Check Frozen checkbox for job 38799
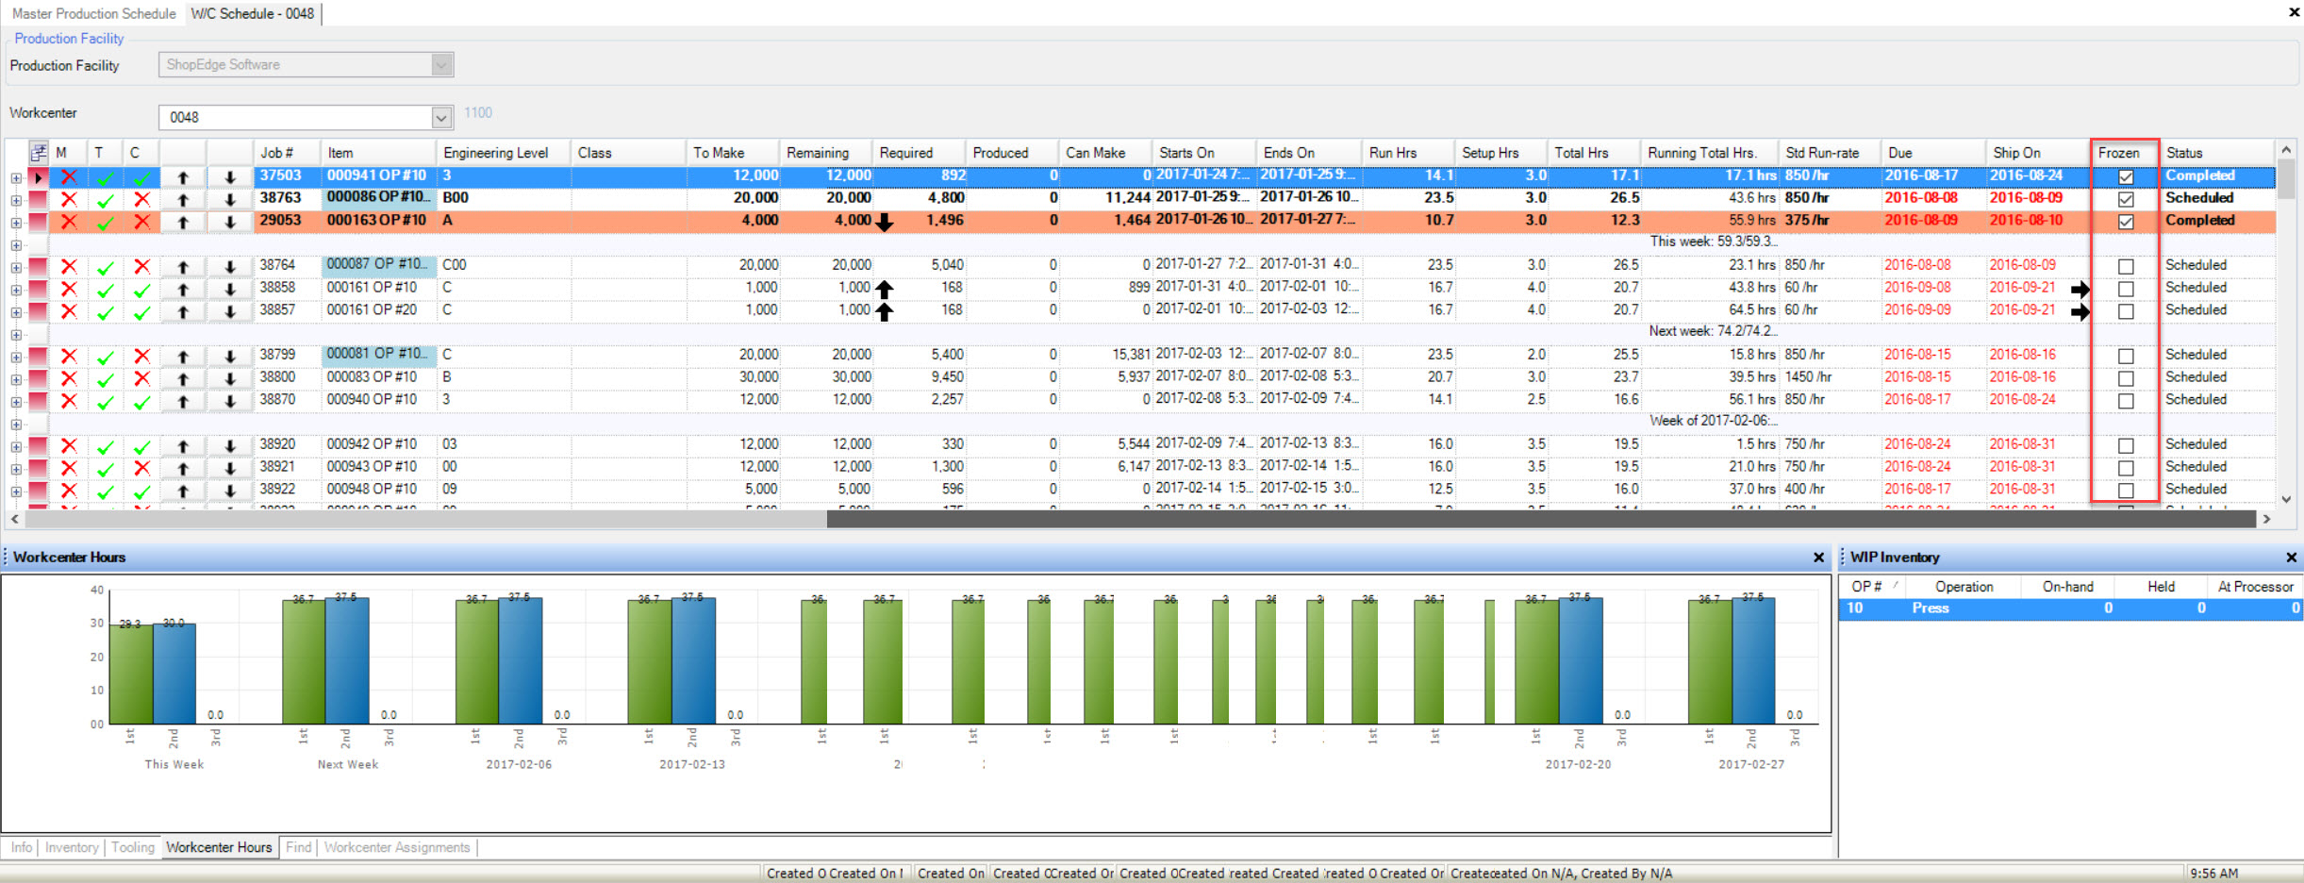This screenshot has width=2304, height=883. click(2126, 356)
